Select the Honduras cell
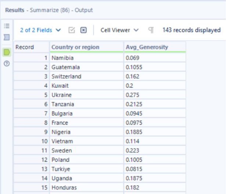 (86, 187)
